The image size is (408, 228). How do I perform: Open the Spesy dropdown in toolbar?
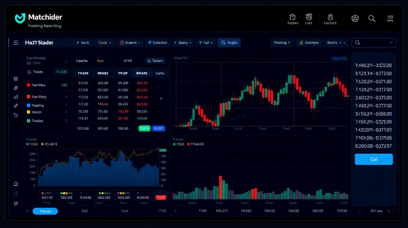pos(182,43)
